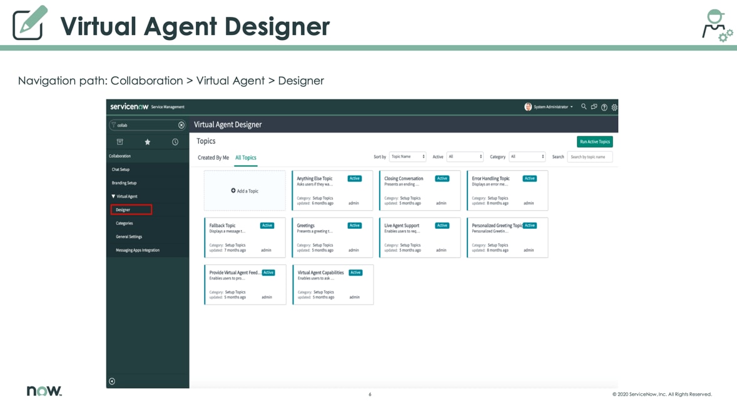Open Provide Virtual Agent Feedback card
The height and width of the screenshot is (412, 737).
245,284
